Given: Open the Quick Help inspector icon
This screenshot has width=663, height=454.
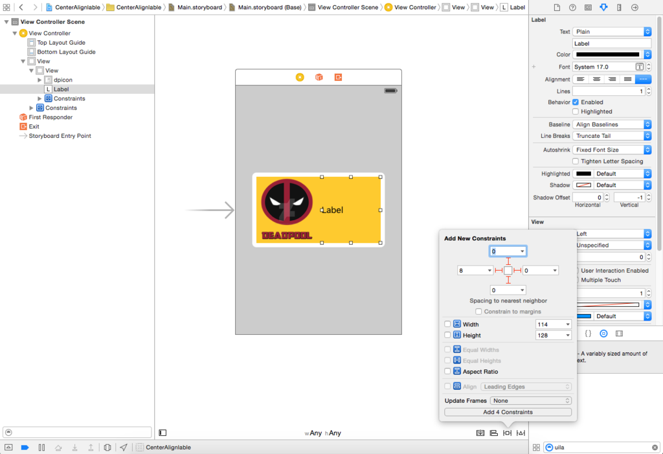Looking at the screenshot, I should pyautogui.click(x=572, y=7).
